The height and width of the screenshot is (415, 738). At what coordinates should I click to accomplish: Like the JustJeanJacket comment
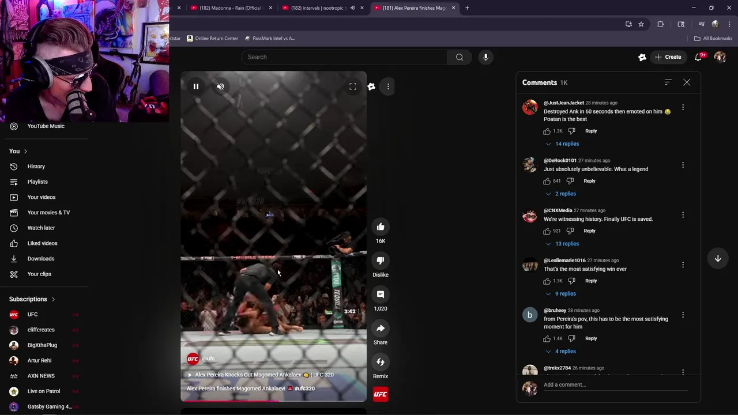click(x=547, y=131)
